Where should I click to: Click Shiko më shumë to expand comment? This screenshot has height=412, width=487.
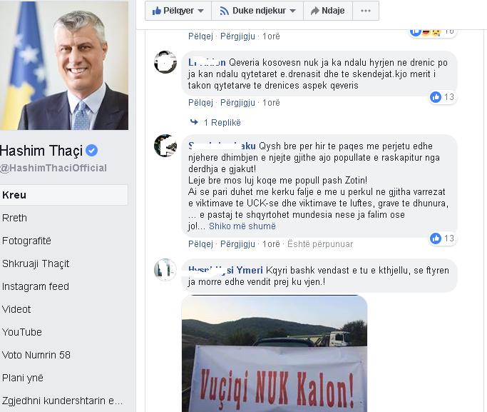click(x=242, y=226)
